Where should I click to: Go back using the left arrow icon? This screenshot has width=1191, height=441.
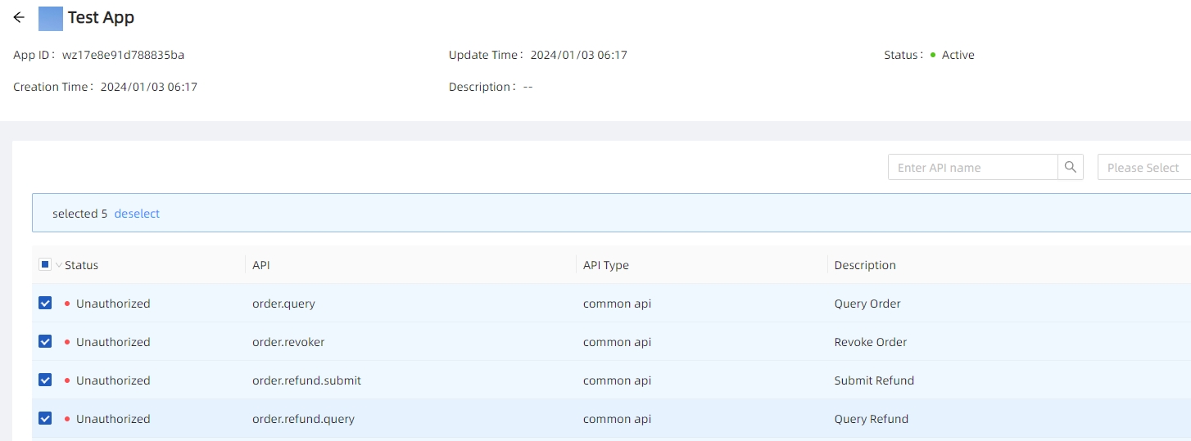[x=19, y=17]
